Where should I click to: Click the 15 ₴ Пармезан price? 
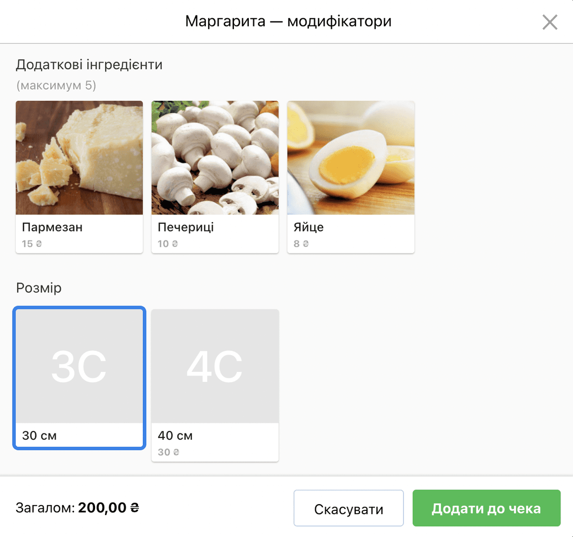(x=32, y=243)
